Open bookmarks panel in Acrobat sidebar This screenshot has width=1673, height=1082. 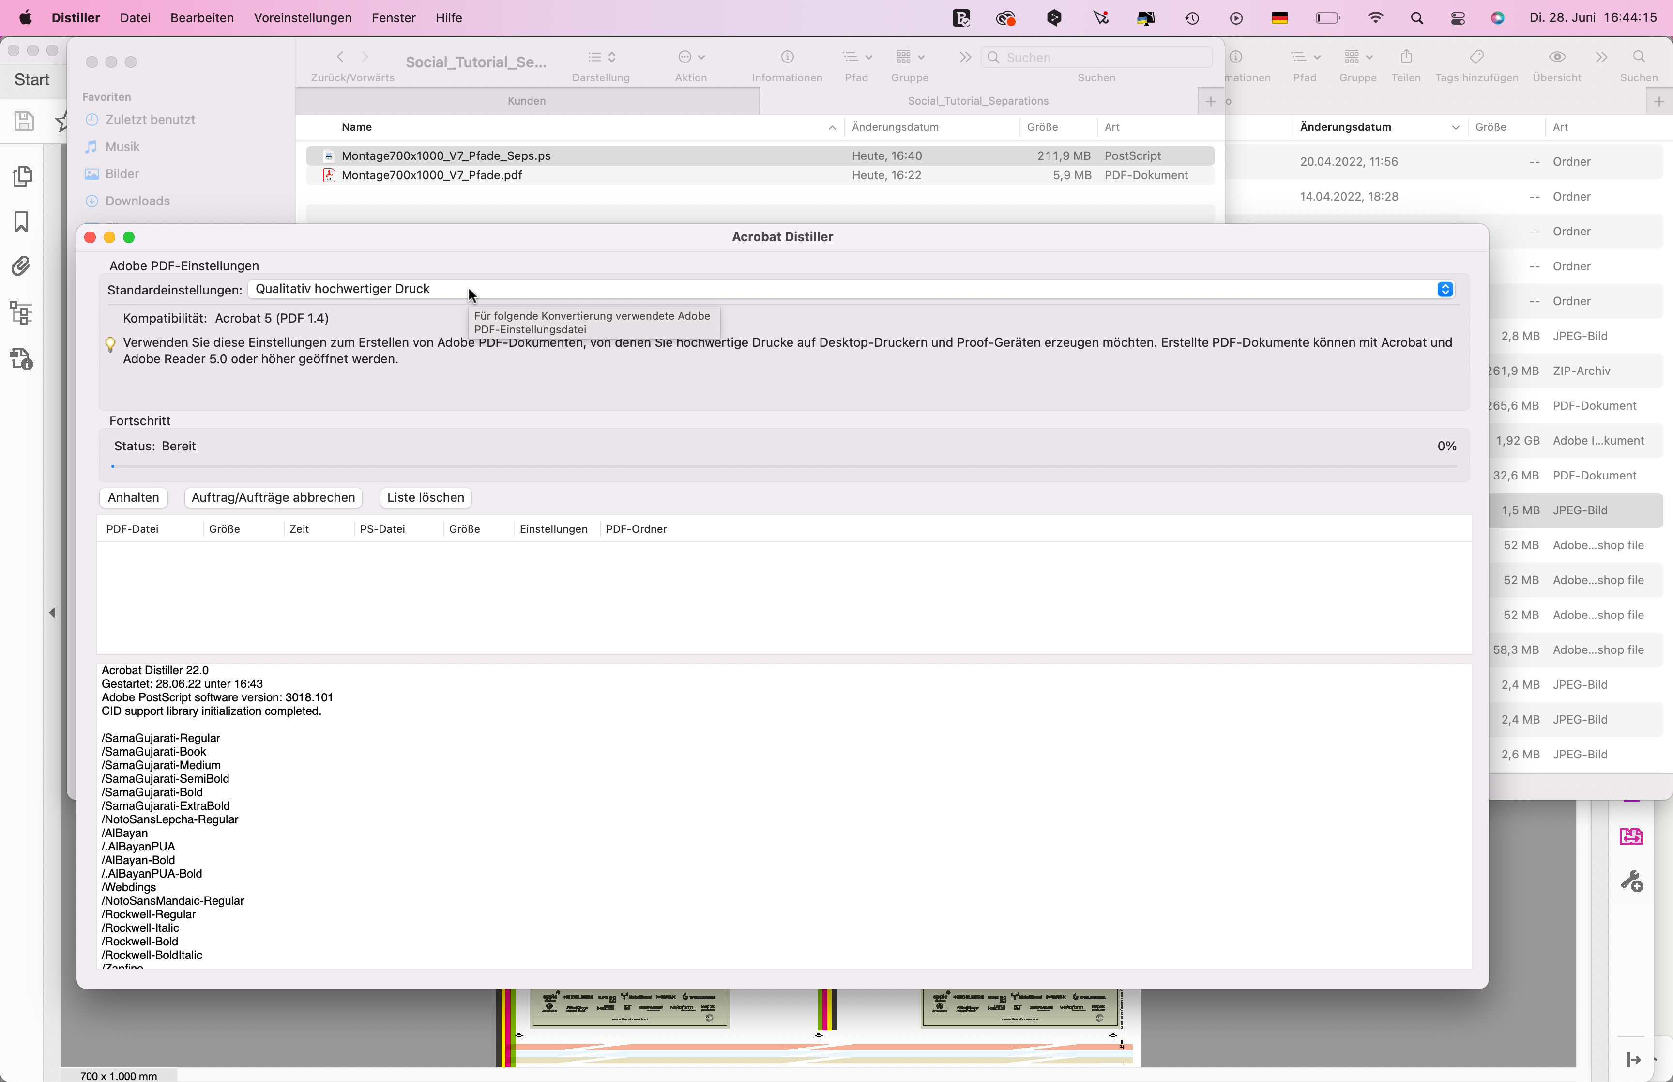21,222
